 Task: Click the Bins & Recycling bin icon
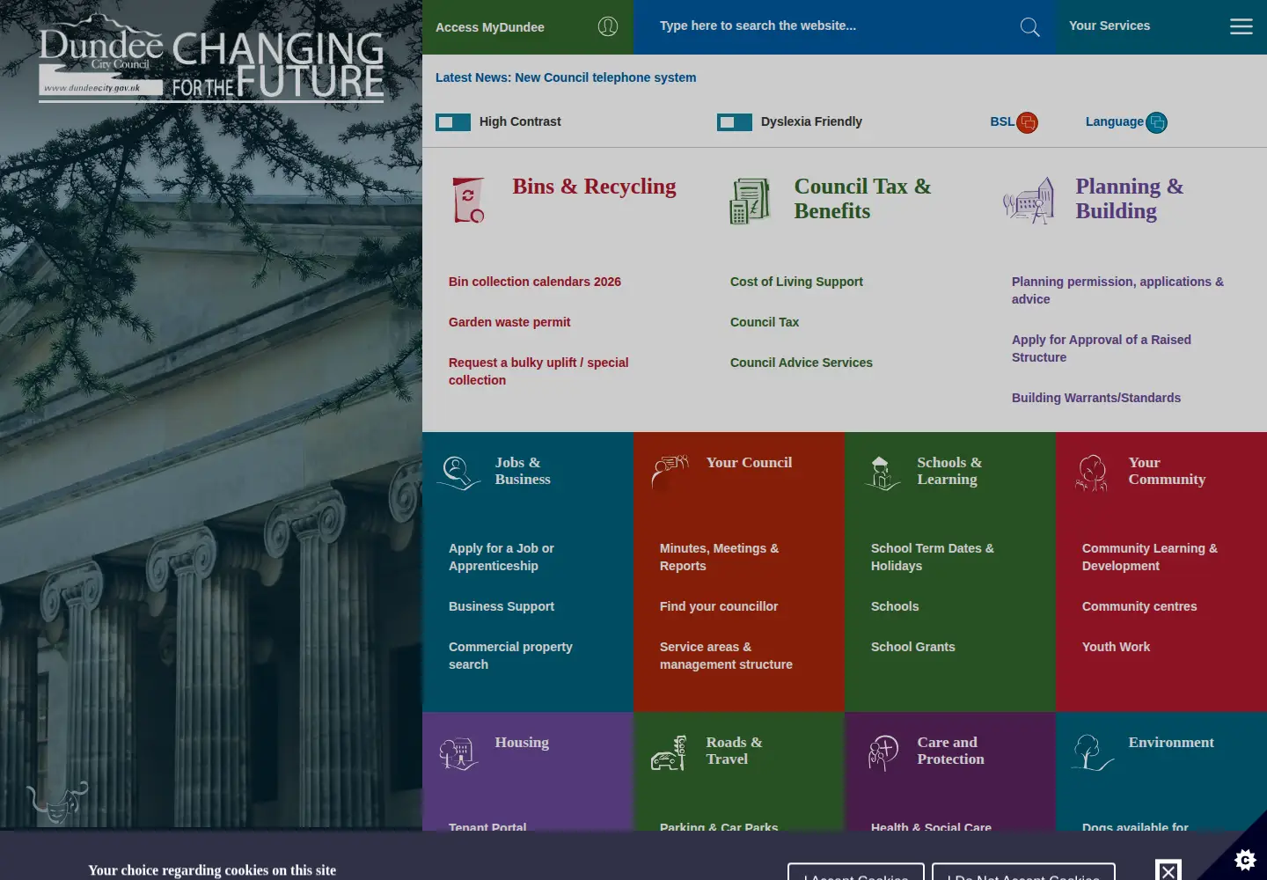click(x=468, y=200)
